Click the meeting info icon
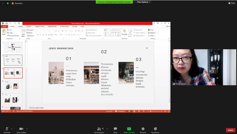The image size is (237, 134). pos(3,3)
